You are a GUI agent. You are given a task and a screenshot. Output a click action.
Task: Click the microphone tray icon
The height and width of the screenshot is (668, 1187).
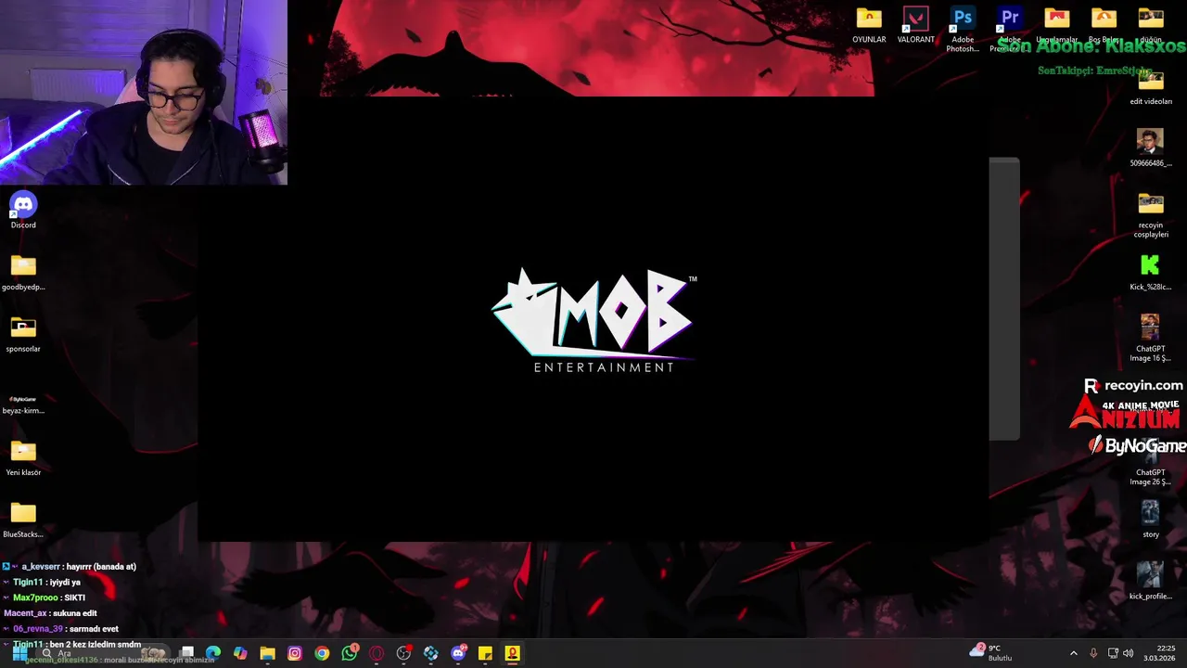click(1093, 653)
